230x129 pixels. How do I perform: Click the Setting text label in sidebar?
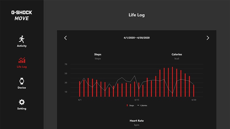coord(22,109)
